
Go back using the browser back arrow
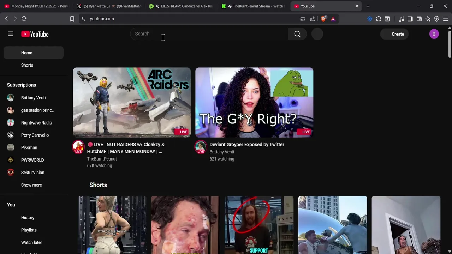[x=6, y=19]
